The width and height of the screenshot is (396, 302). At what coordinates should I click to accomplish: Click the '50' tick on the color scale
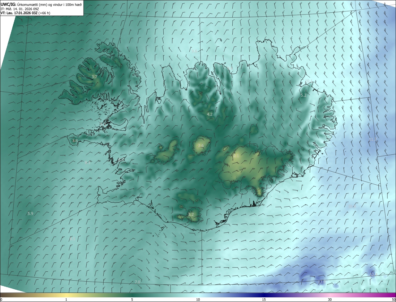[x=394, y=300]
